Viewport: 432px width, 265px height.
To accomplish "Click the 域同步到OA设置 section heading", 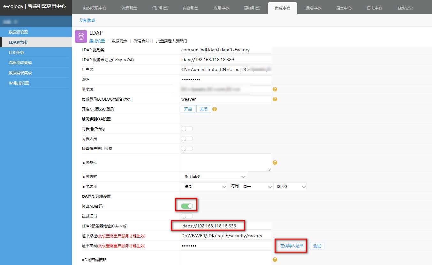I will [x=96, y=119].
